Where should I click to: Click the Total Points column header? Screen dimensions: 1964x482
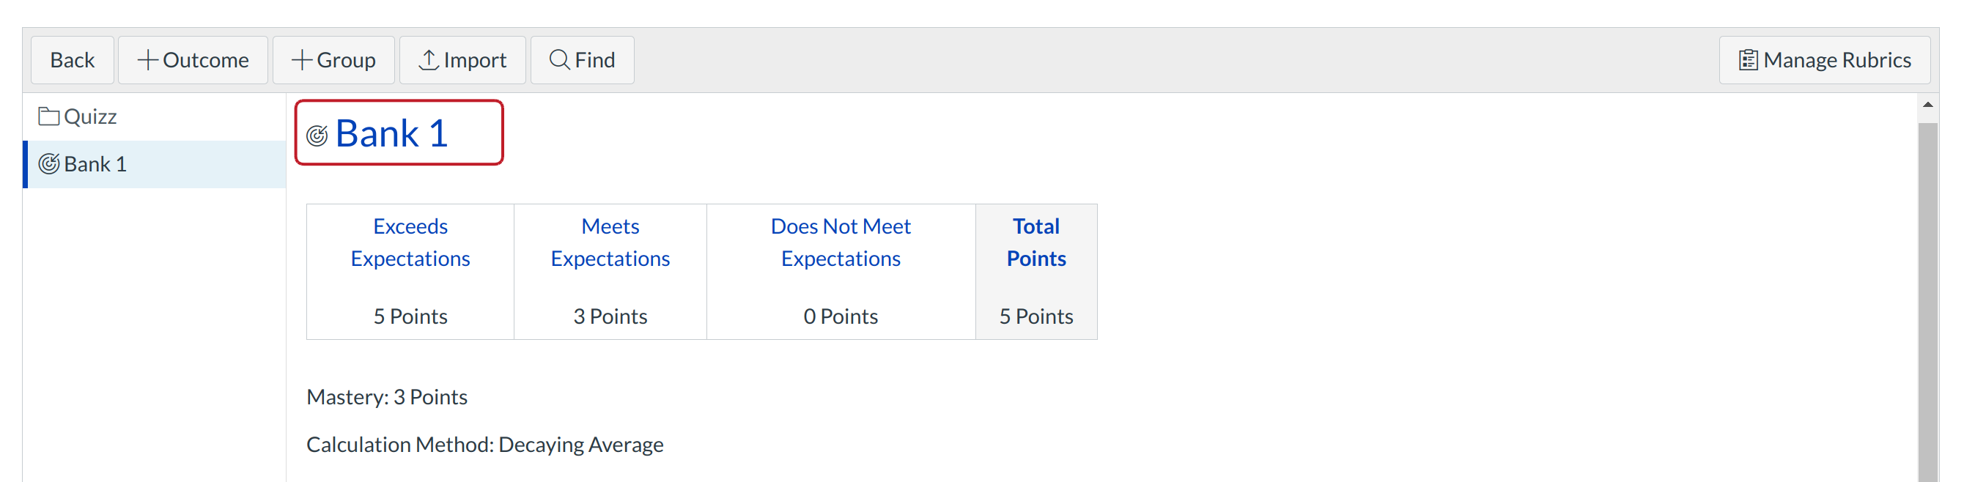click(x=1036, y=242)
